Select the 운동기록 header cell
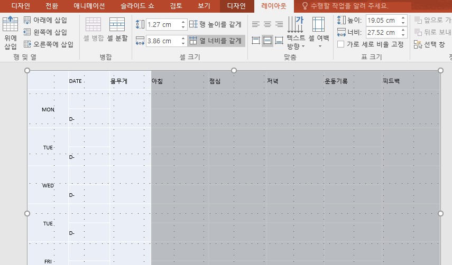 point(353,81)
